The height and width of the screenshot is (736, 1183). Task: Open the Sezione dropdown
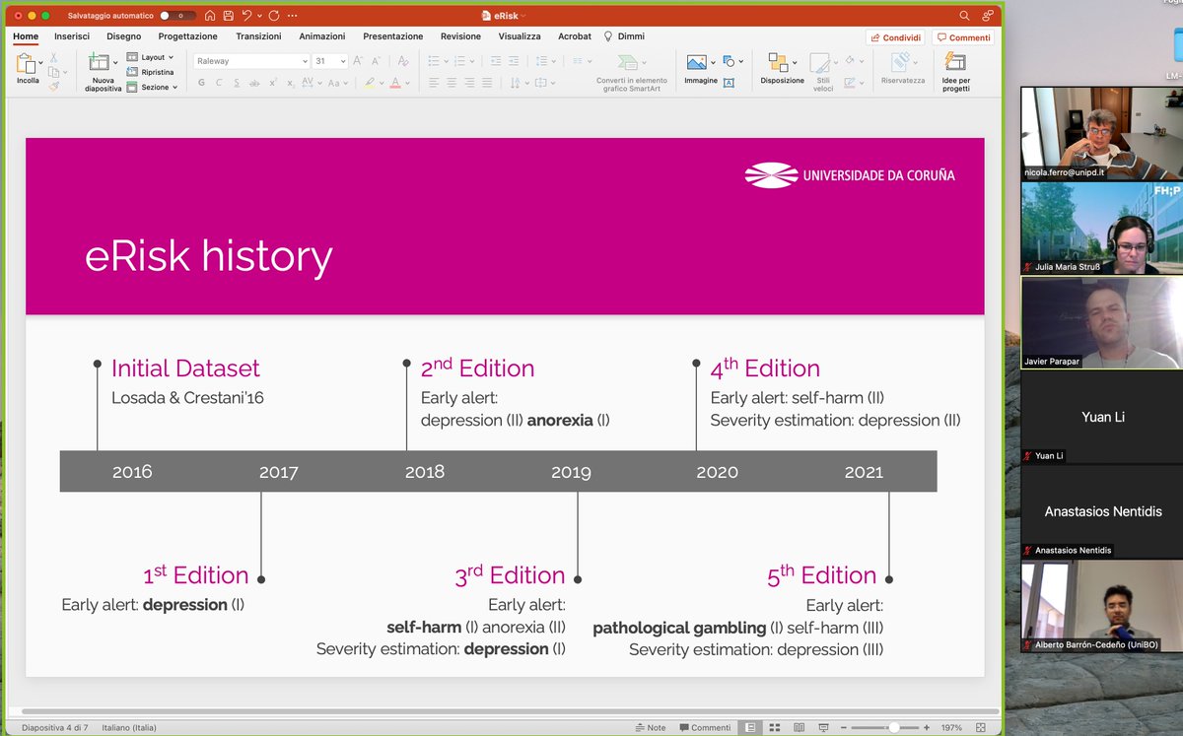point(152,87)
